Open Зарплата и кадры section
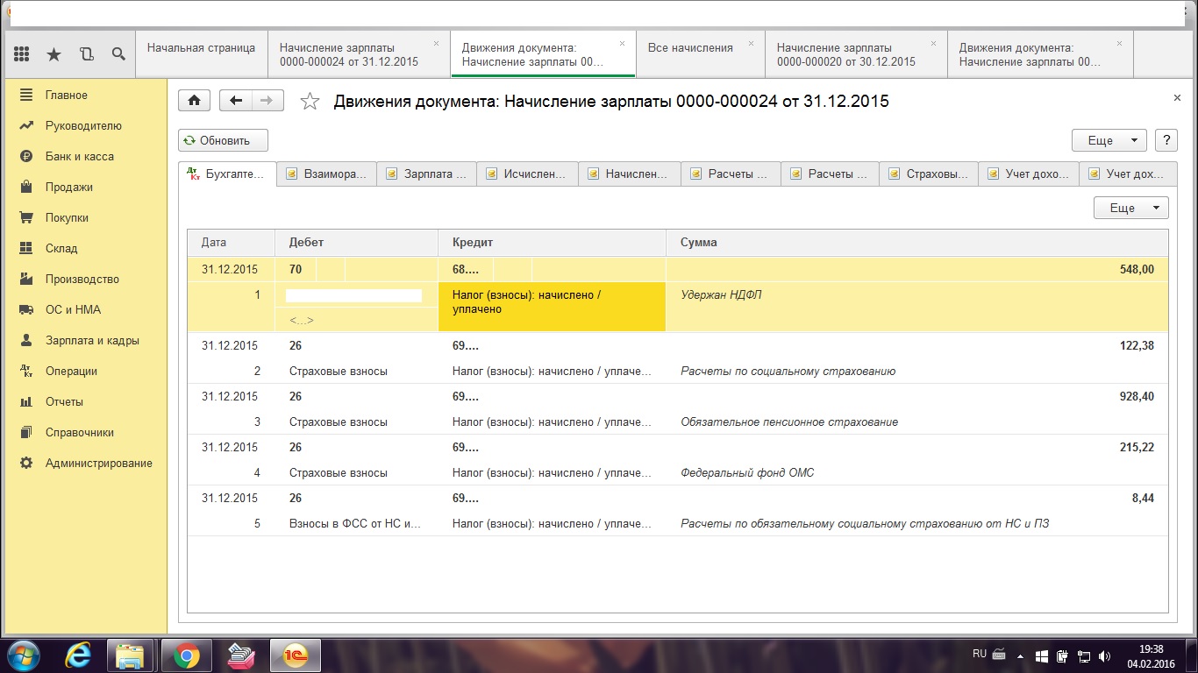This screenshot has height=673, width=1198. tap(92, 340)
